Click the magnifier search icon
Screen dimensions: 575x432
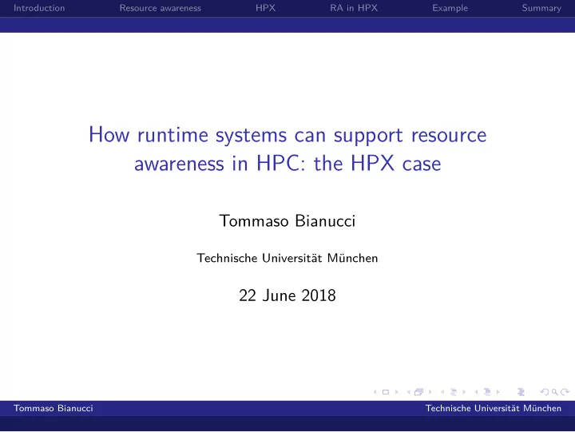[555, 392]
